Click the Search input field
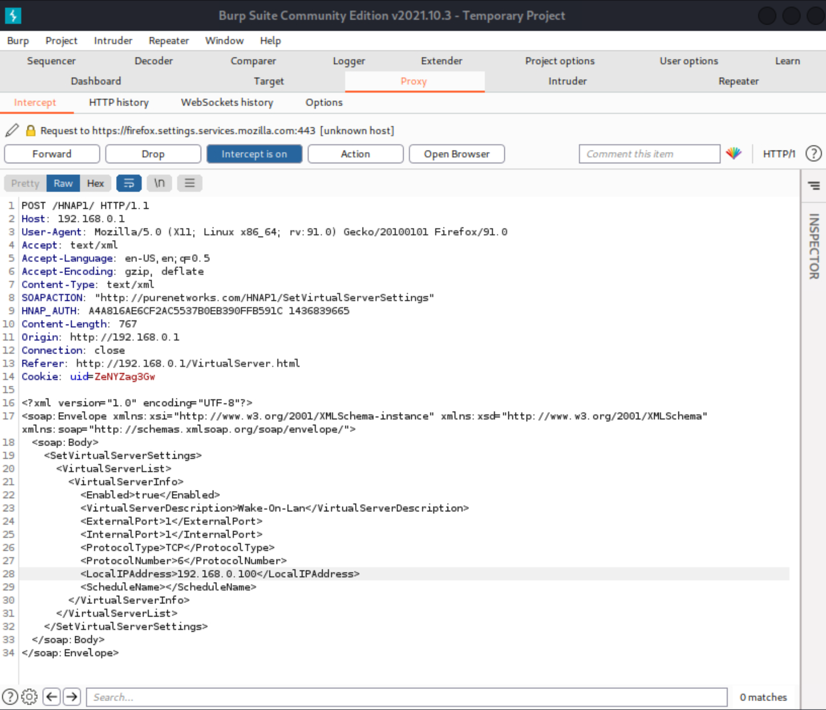Viewport: 826px width, 710px height. coord(407,697)
